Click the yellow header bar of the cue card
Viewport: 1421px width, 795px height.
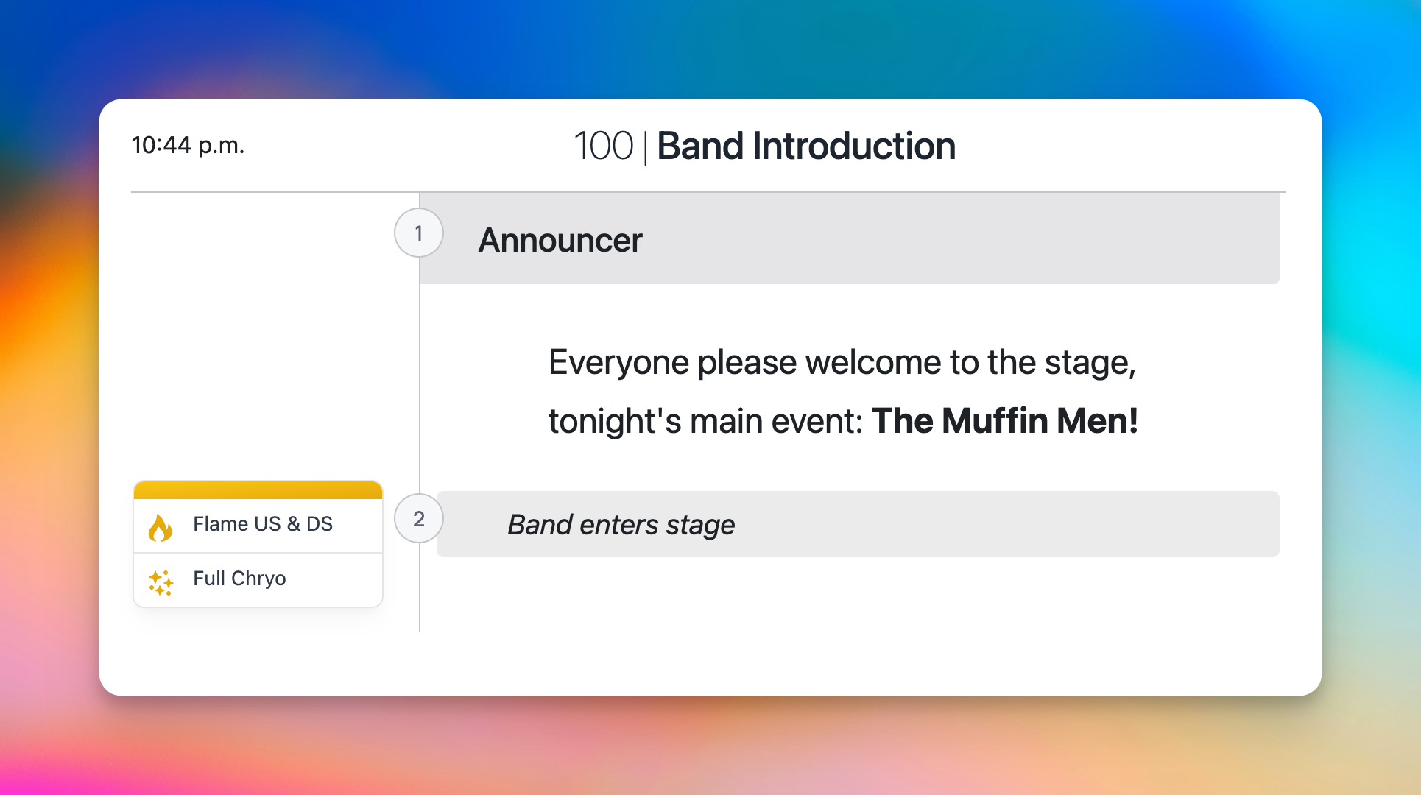tap(258, 490)
